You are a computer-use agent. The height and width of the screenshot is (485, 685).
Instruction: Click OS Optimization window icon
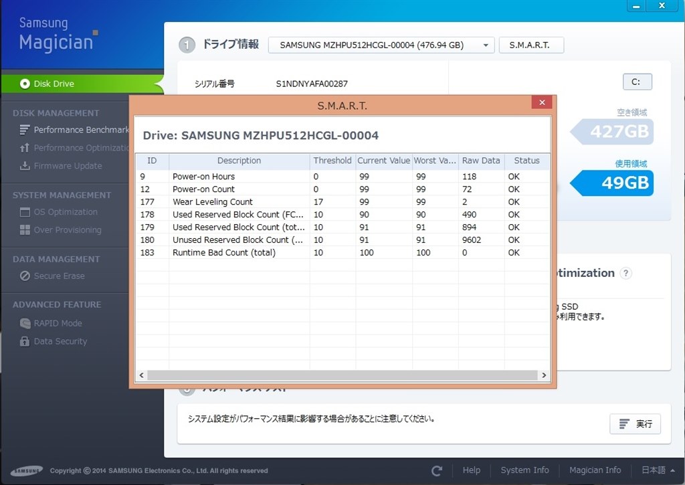click(x=25, y=212)
